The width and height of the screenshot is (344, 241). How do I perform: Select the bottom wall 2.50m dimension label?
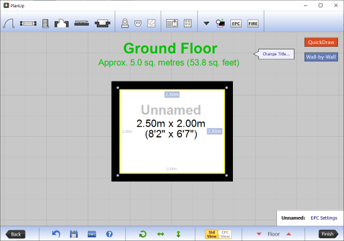pyautogui.click(x=171, y=169)
